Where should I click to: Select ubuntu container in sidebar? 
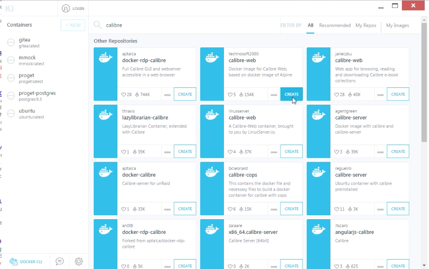tap(44, 114)
